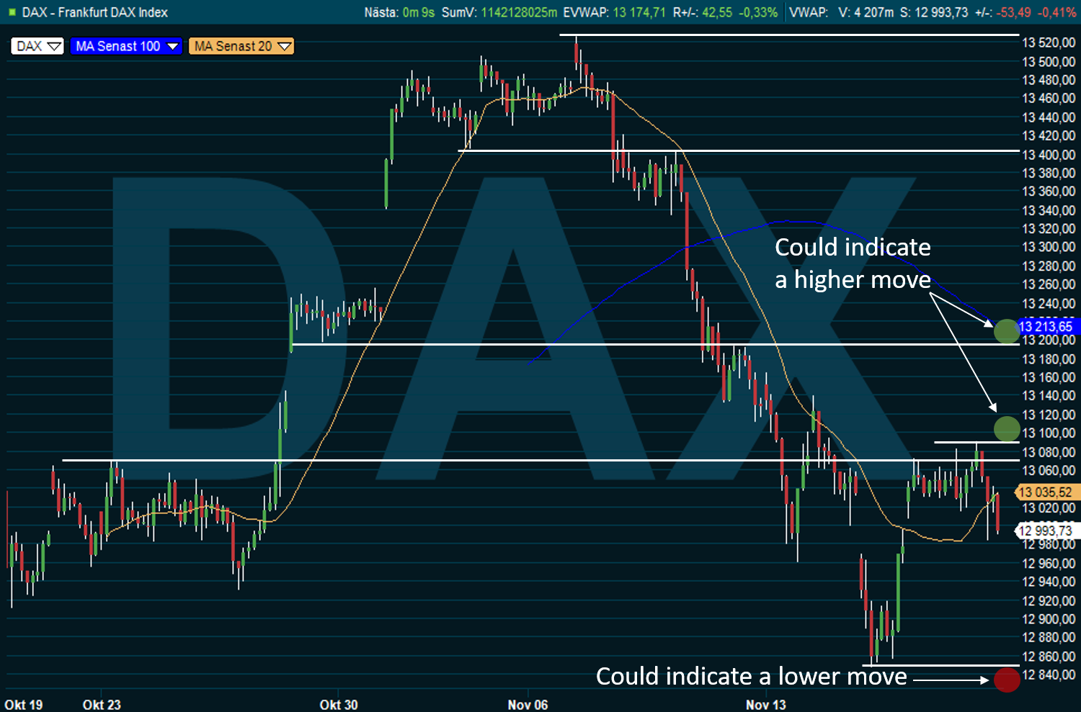Click the EVWAP value 13 174,71
This screenshot has height=712, width=1081.
[639, 12]
